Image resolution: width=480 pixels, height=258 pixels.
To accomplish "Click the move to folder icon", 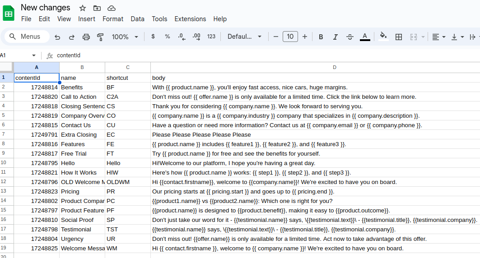I will [97, 8].
